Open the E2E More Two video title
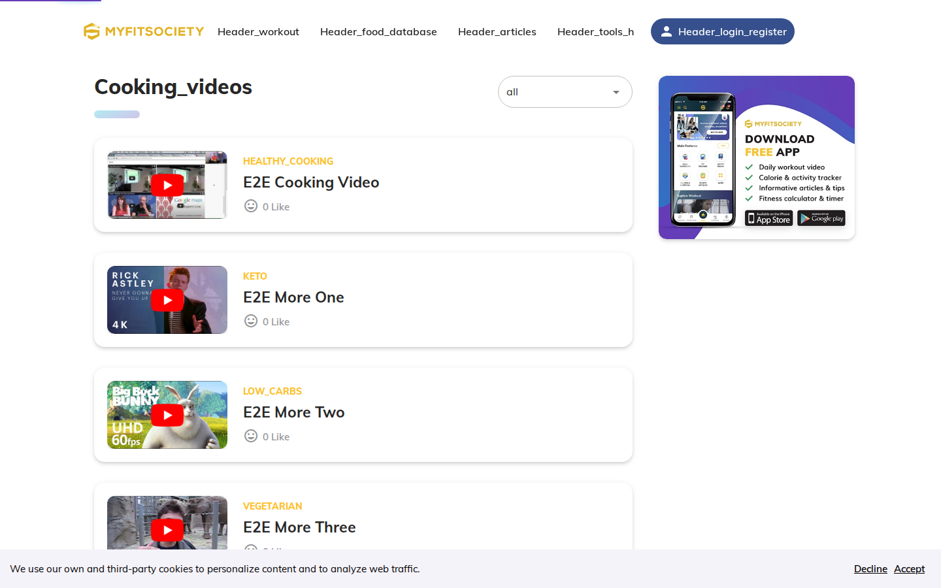 (294, 412)
